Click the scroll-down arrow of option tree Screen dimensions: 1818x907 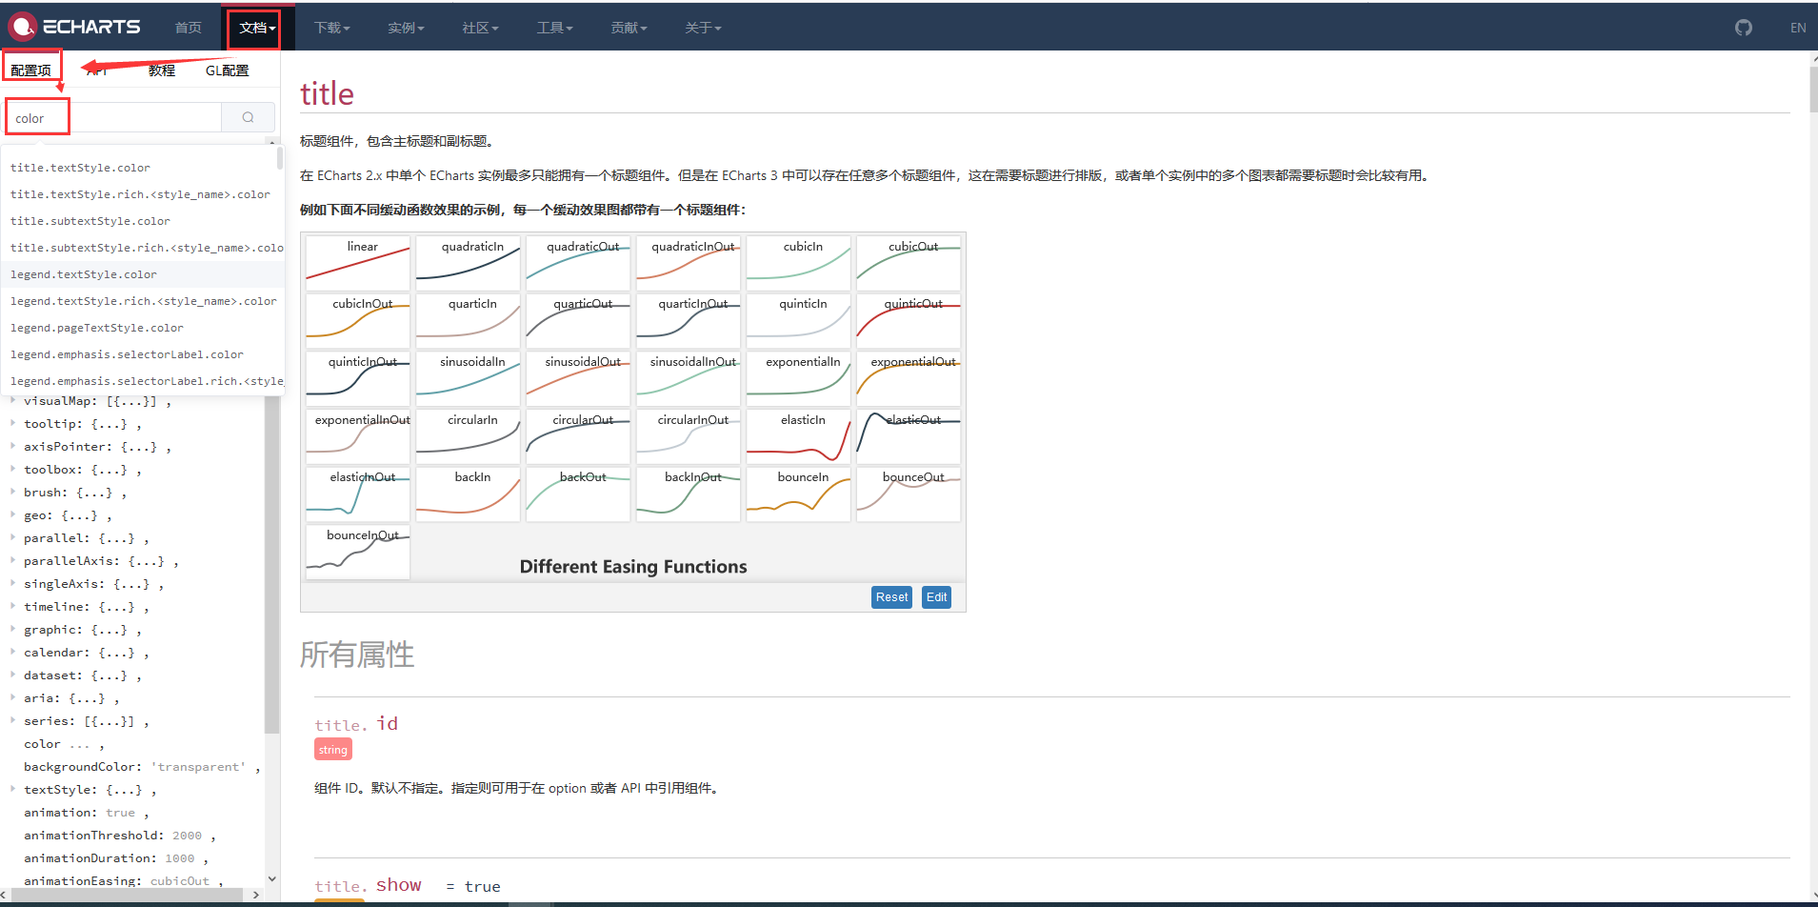[x=271, y=879]
